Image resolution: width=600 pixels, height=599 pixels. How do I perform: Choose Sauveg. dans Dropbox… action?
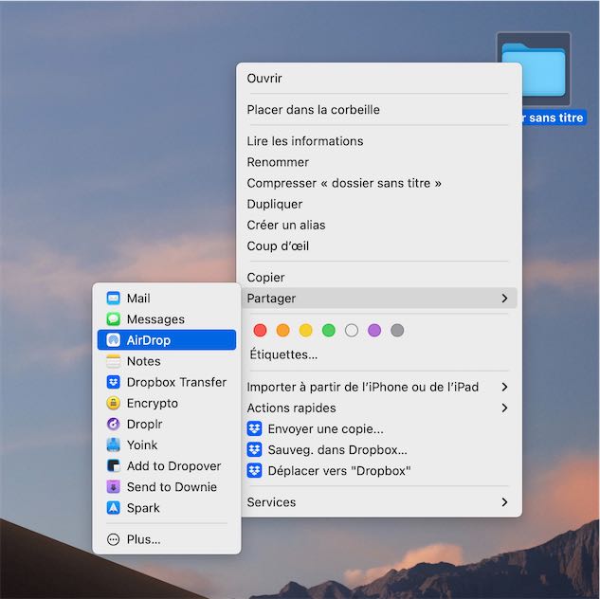[379, 450]
